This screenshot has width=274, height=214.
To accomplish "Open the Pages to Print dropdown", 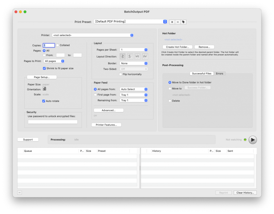I will point(54,61).
